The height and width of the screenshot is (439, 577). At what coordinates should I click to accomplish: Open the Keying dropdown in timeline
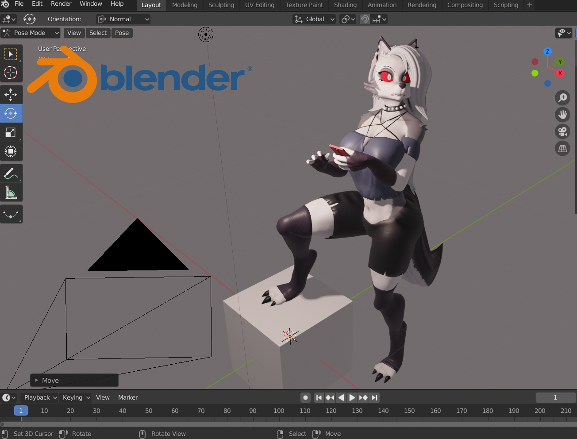76,397
